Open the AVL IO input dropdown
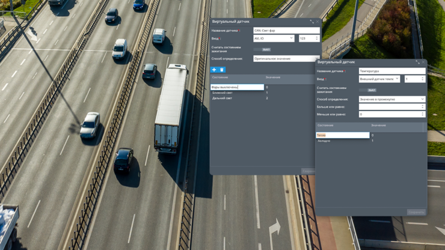This screenshot has height=250, width=445. pos(274,38)
